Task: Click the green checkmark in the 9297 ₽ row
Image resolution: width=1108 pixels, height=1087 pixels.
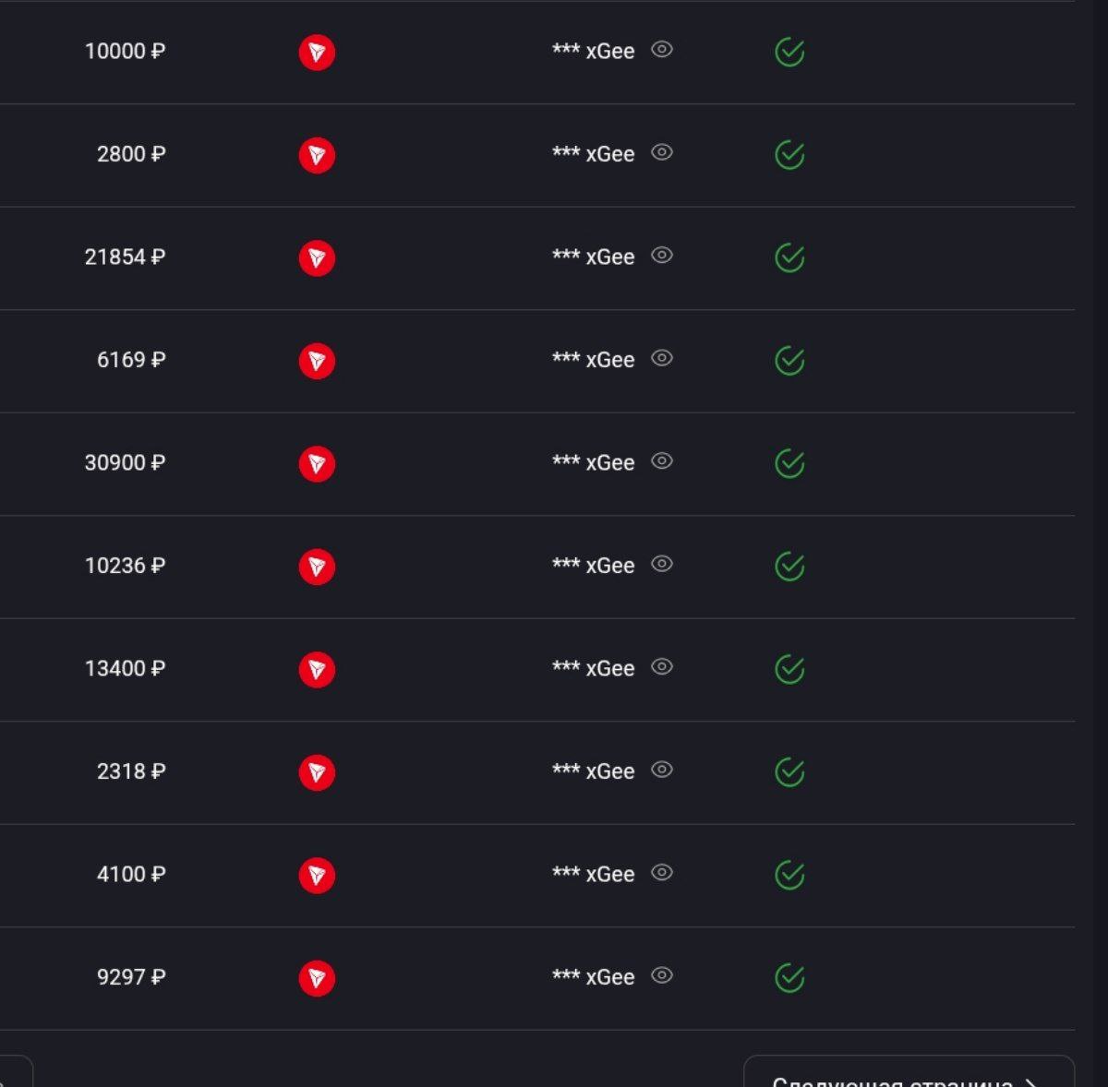Action: pyautogui.click(x=789, y=978)
